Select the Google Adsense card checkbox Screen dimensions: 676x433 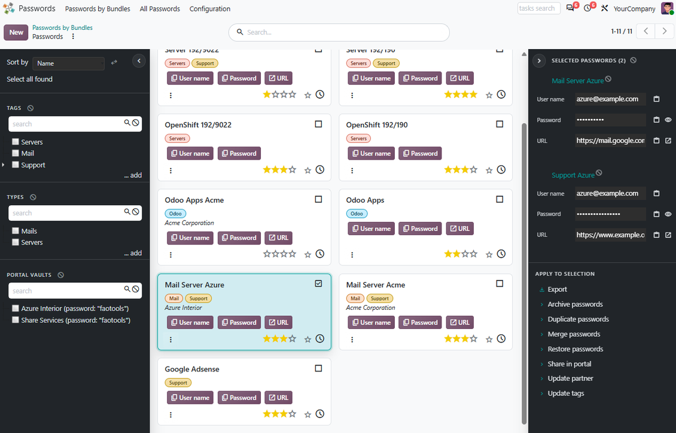coord(319,368)
